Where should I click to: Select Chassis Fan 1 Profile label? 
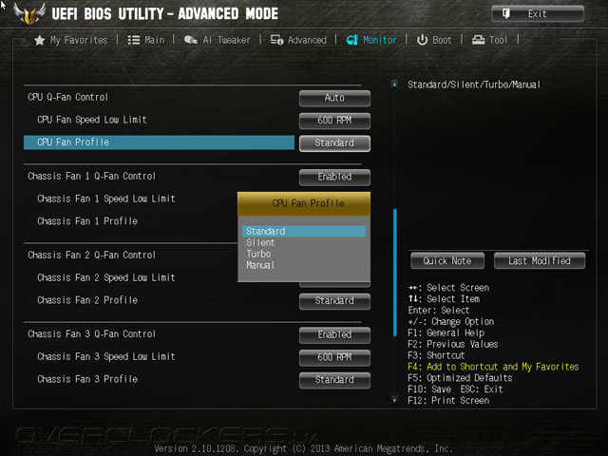(87, 221)
